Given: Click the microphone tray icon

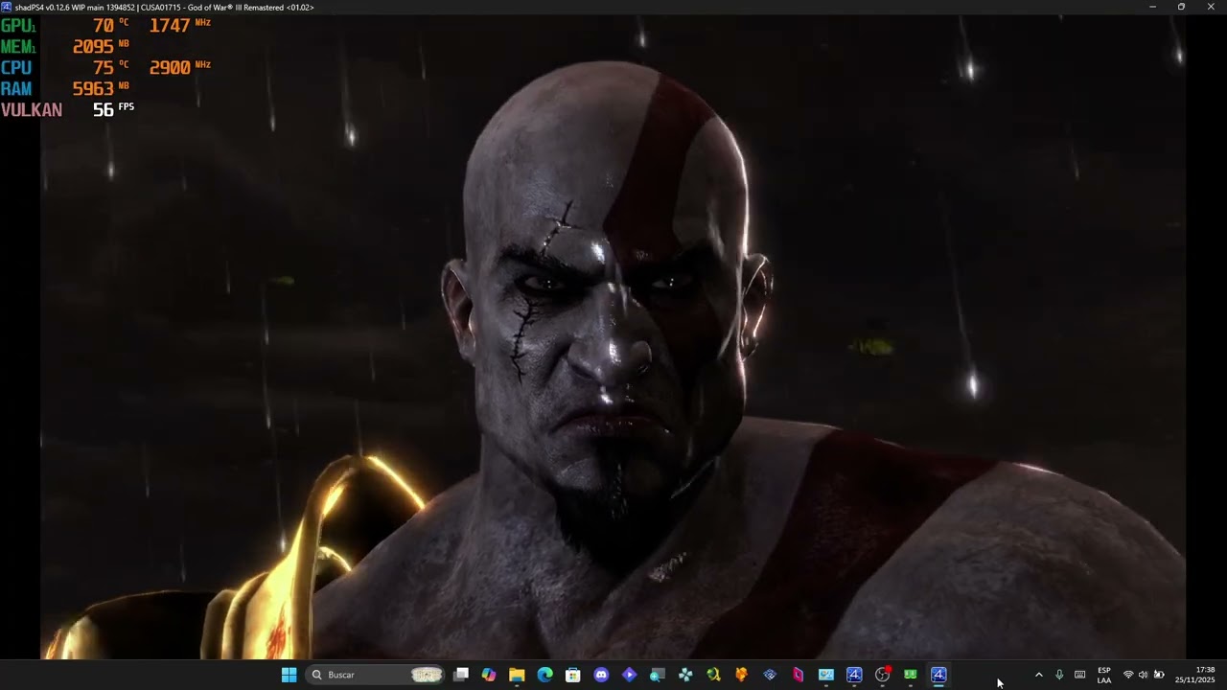Looking at the screenshot, I should click(x=1059, y=675).
